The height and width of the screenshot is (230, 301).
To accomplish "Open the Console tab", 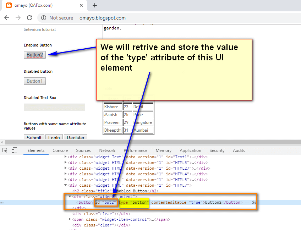I will (60, 150).
